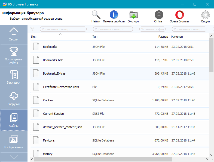Select the Bookmarks file name
The width and height of the screenshot is (214, 162).
pos(50,47)
